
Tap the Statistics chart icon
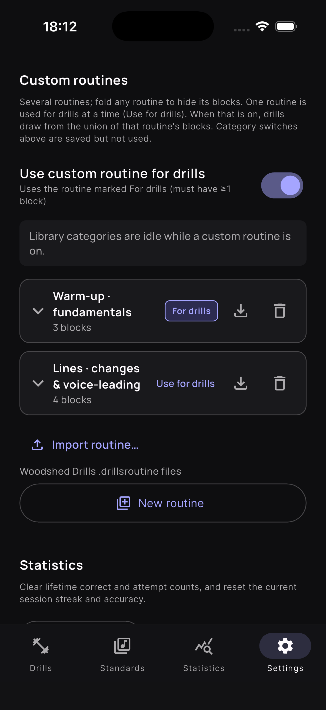point(204,646)
